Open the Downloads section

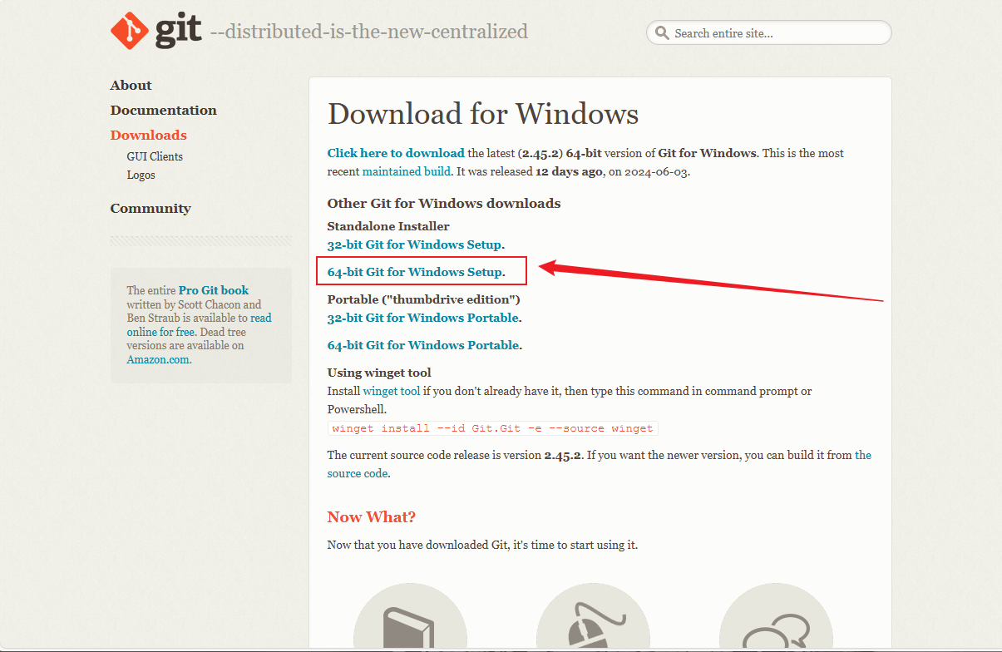pyautogui.click(x=149, y=135)
